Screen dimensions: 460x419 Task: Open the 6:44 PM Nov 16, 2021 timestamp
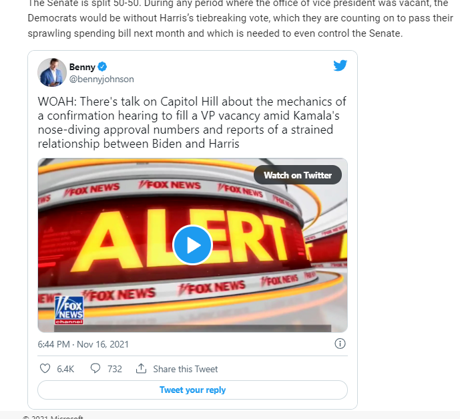click(83, 344)
